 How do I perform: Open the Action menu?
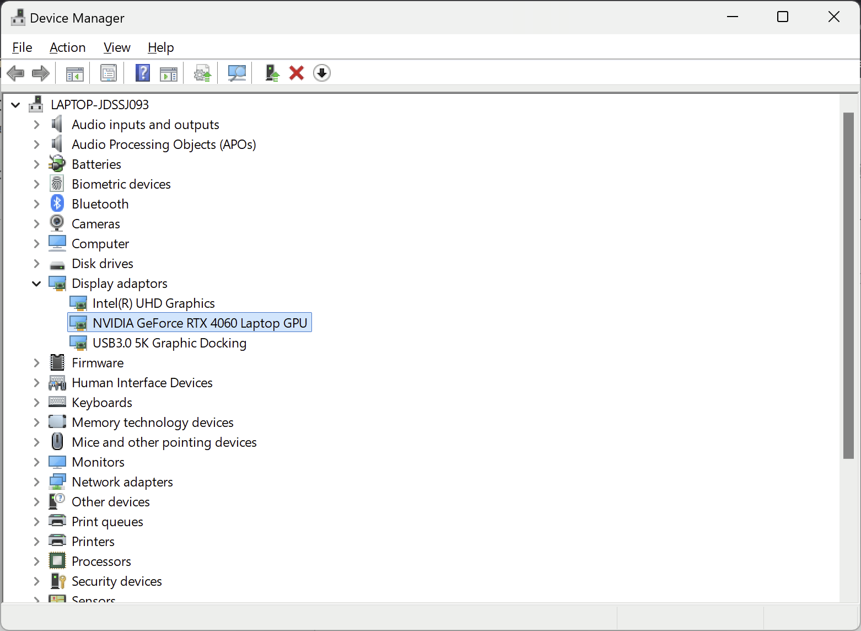(x=67, y=47)
